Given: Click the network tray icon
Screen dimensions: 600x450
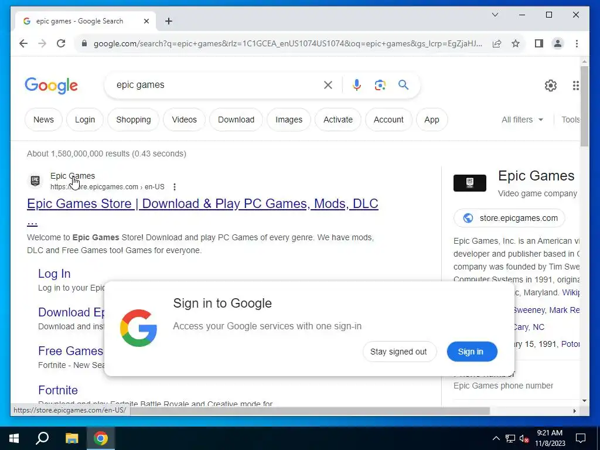Looking at the screenshot, I should [x=510, y=438].
